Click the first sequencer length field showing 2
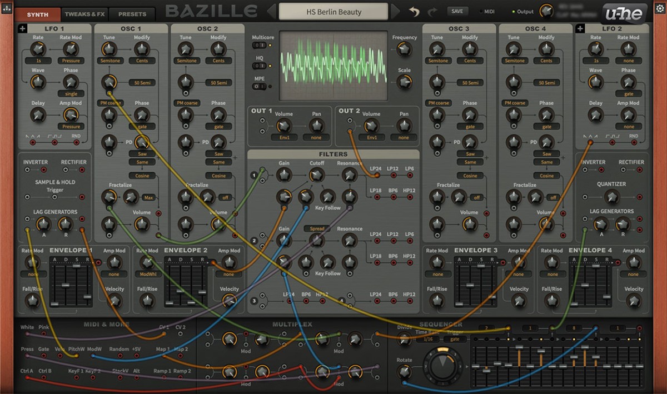The width and height of the screenshot is (667, 394). (486, 328)
